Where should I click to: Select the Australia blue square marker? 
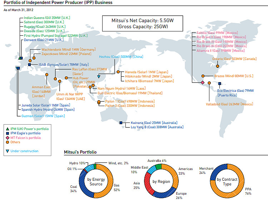pos(121,122)
